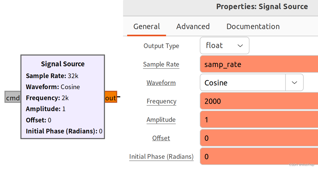Click the Initial Phase (Radians) label
Screen dimensions: 318x169
pos(161,156)
